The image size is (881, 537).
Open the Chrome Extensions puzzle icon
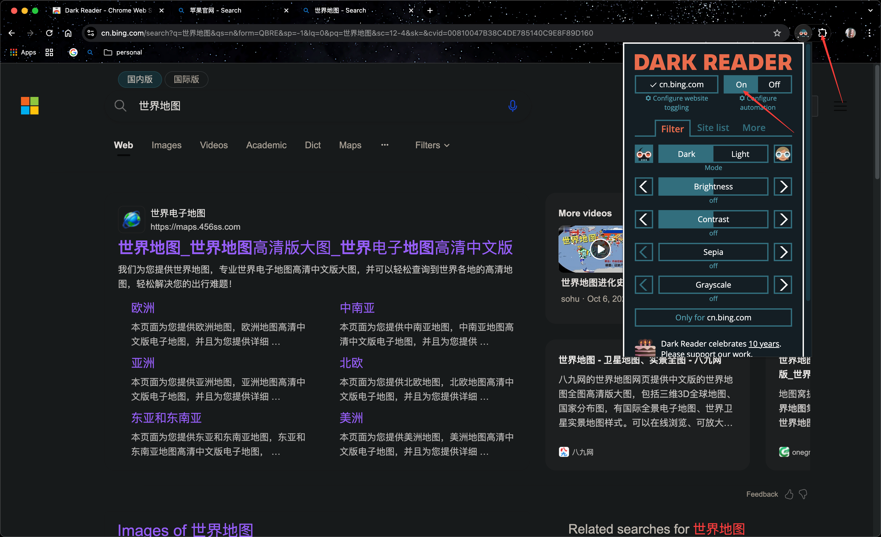(x=822, y=33)
